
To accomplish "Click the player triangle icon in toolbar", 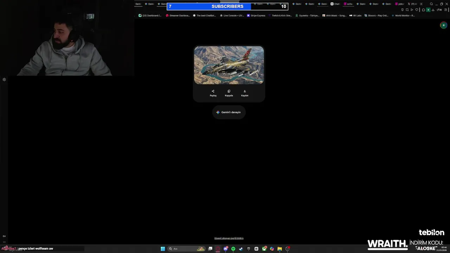I will 412,10.
